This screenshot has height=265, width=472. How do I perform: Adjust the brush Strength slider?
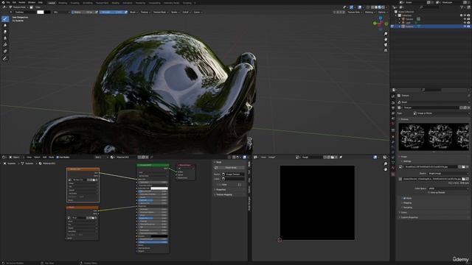pyautogui.click(x=111, y=13)
